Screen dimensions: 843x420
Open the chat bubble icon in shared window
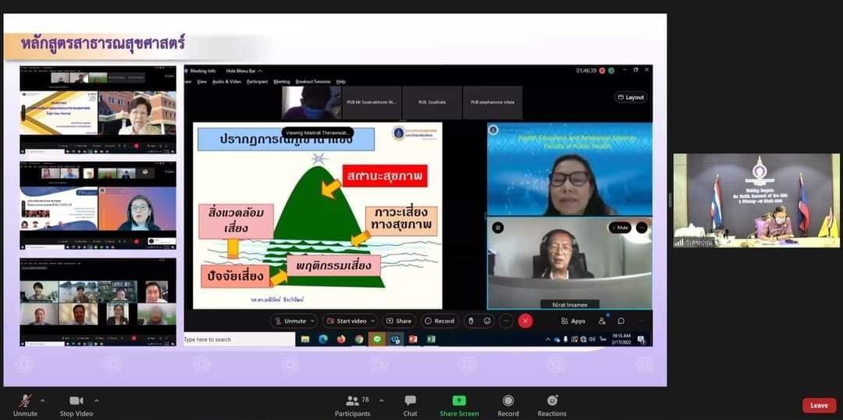pos(621,321)
